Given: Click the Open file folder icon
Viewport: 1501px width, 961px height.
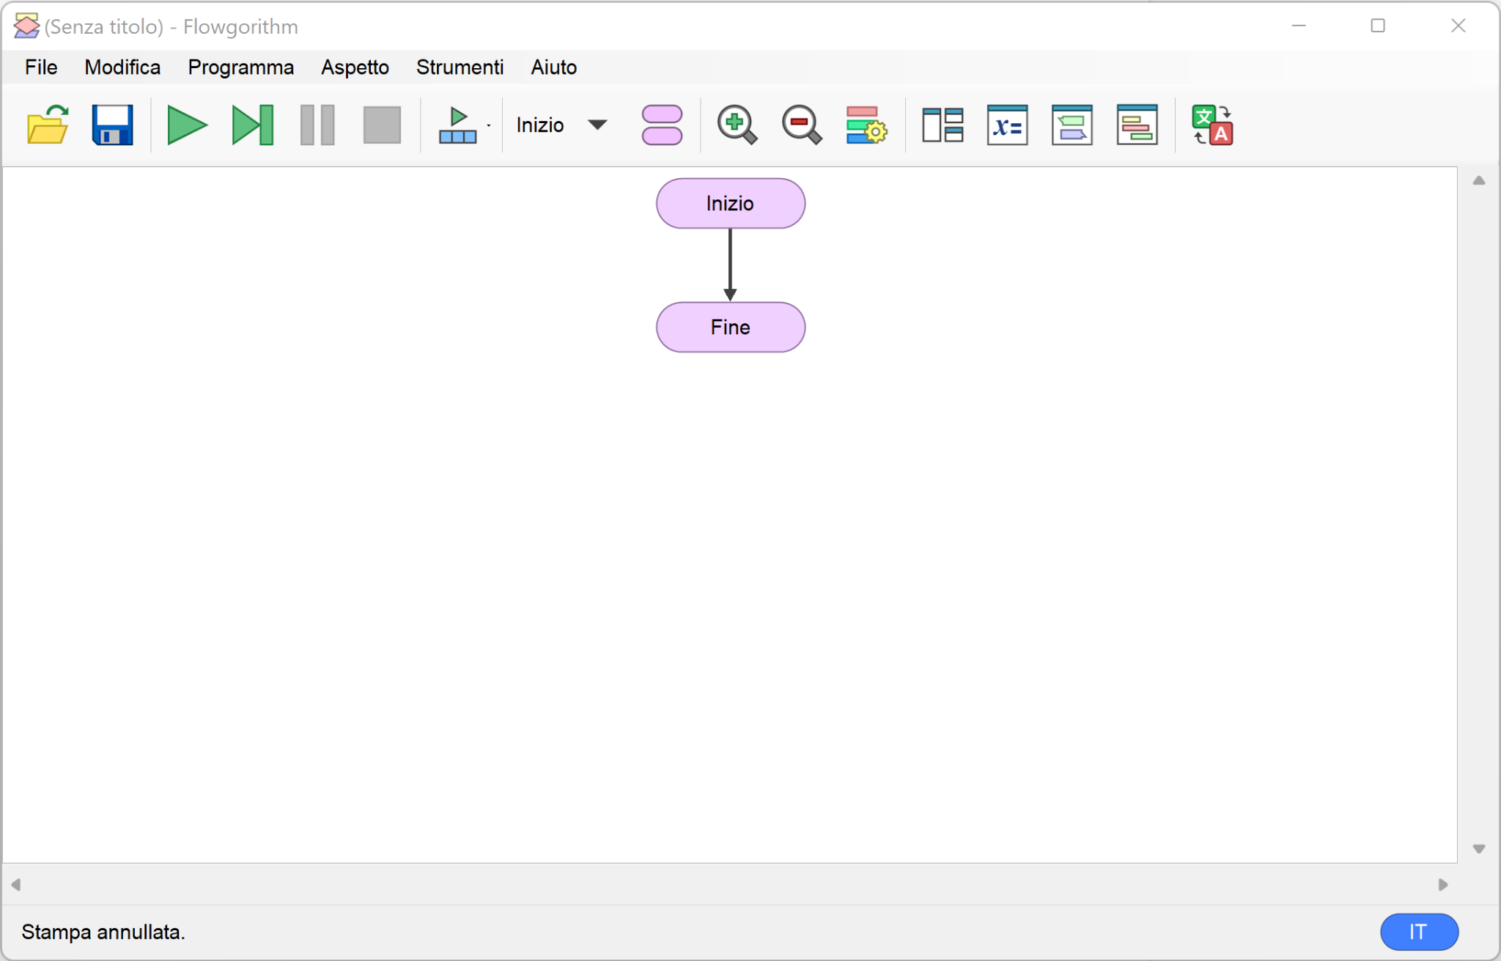Looking at the screenshot, I should pyautogui.click(x=48, y=125).
